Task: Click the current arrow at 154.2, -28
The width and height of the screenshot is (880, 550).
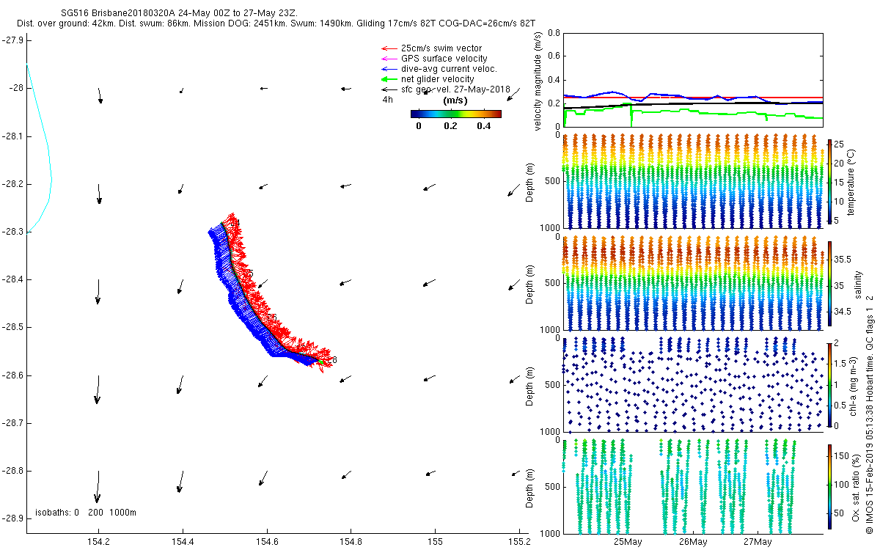Action: [100, 95]
